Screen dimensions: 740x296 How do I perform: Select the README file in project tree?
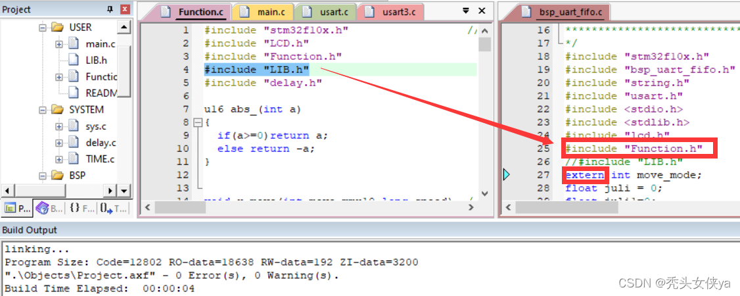coord(101,93)
